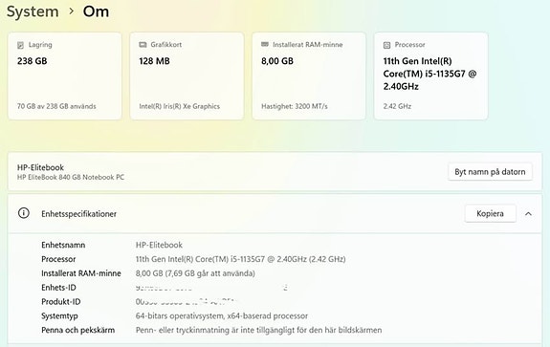The width and height of the screenshot is (550, 347).
Task: Click the '2.42 GHz' text in Processor card
Action: tap(397, 106)
